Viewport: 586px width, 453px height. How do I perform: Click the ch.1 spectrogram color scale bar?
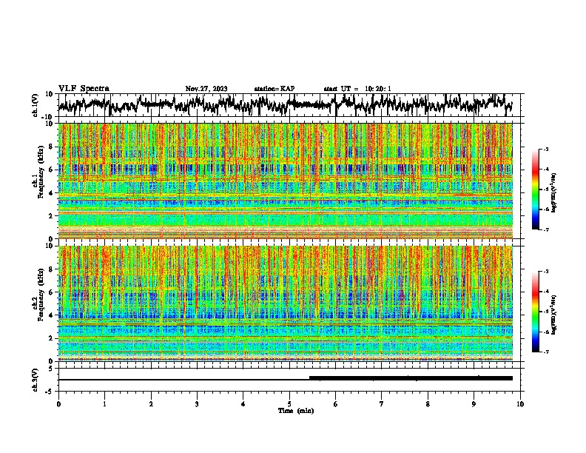point(535,189)
